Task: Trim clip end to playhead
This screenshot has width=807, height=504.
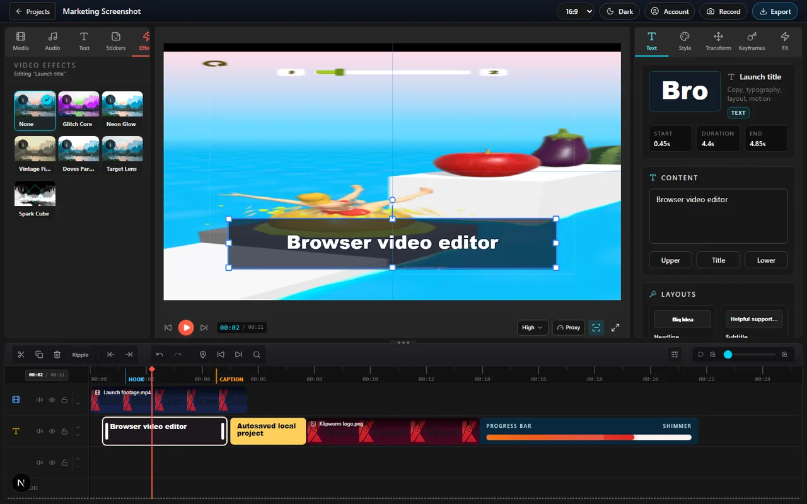Action: click(129, 355)
